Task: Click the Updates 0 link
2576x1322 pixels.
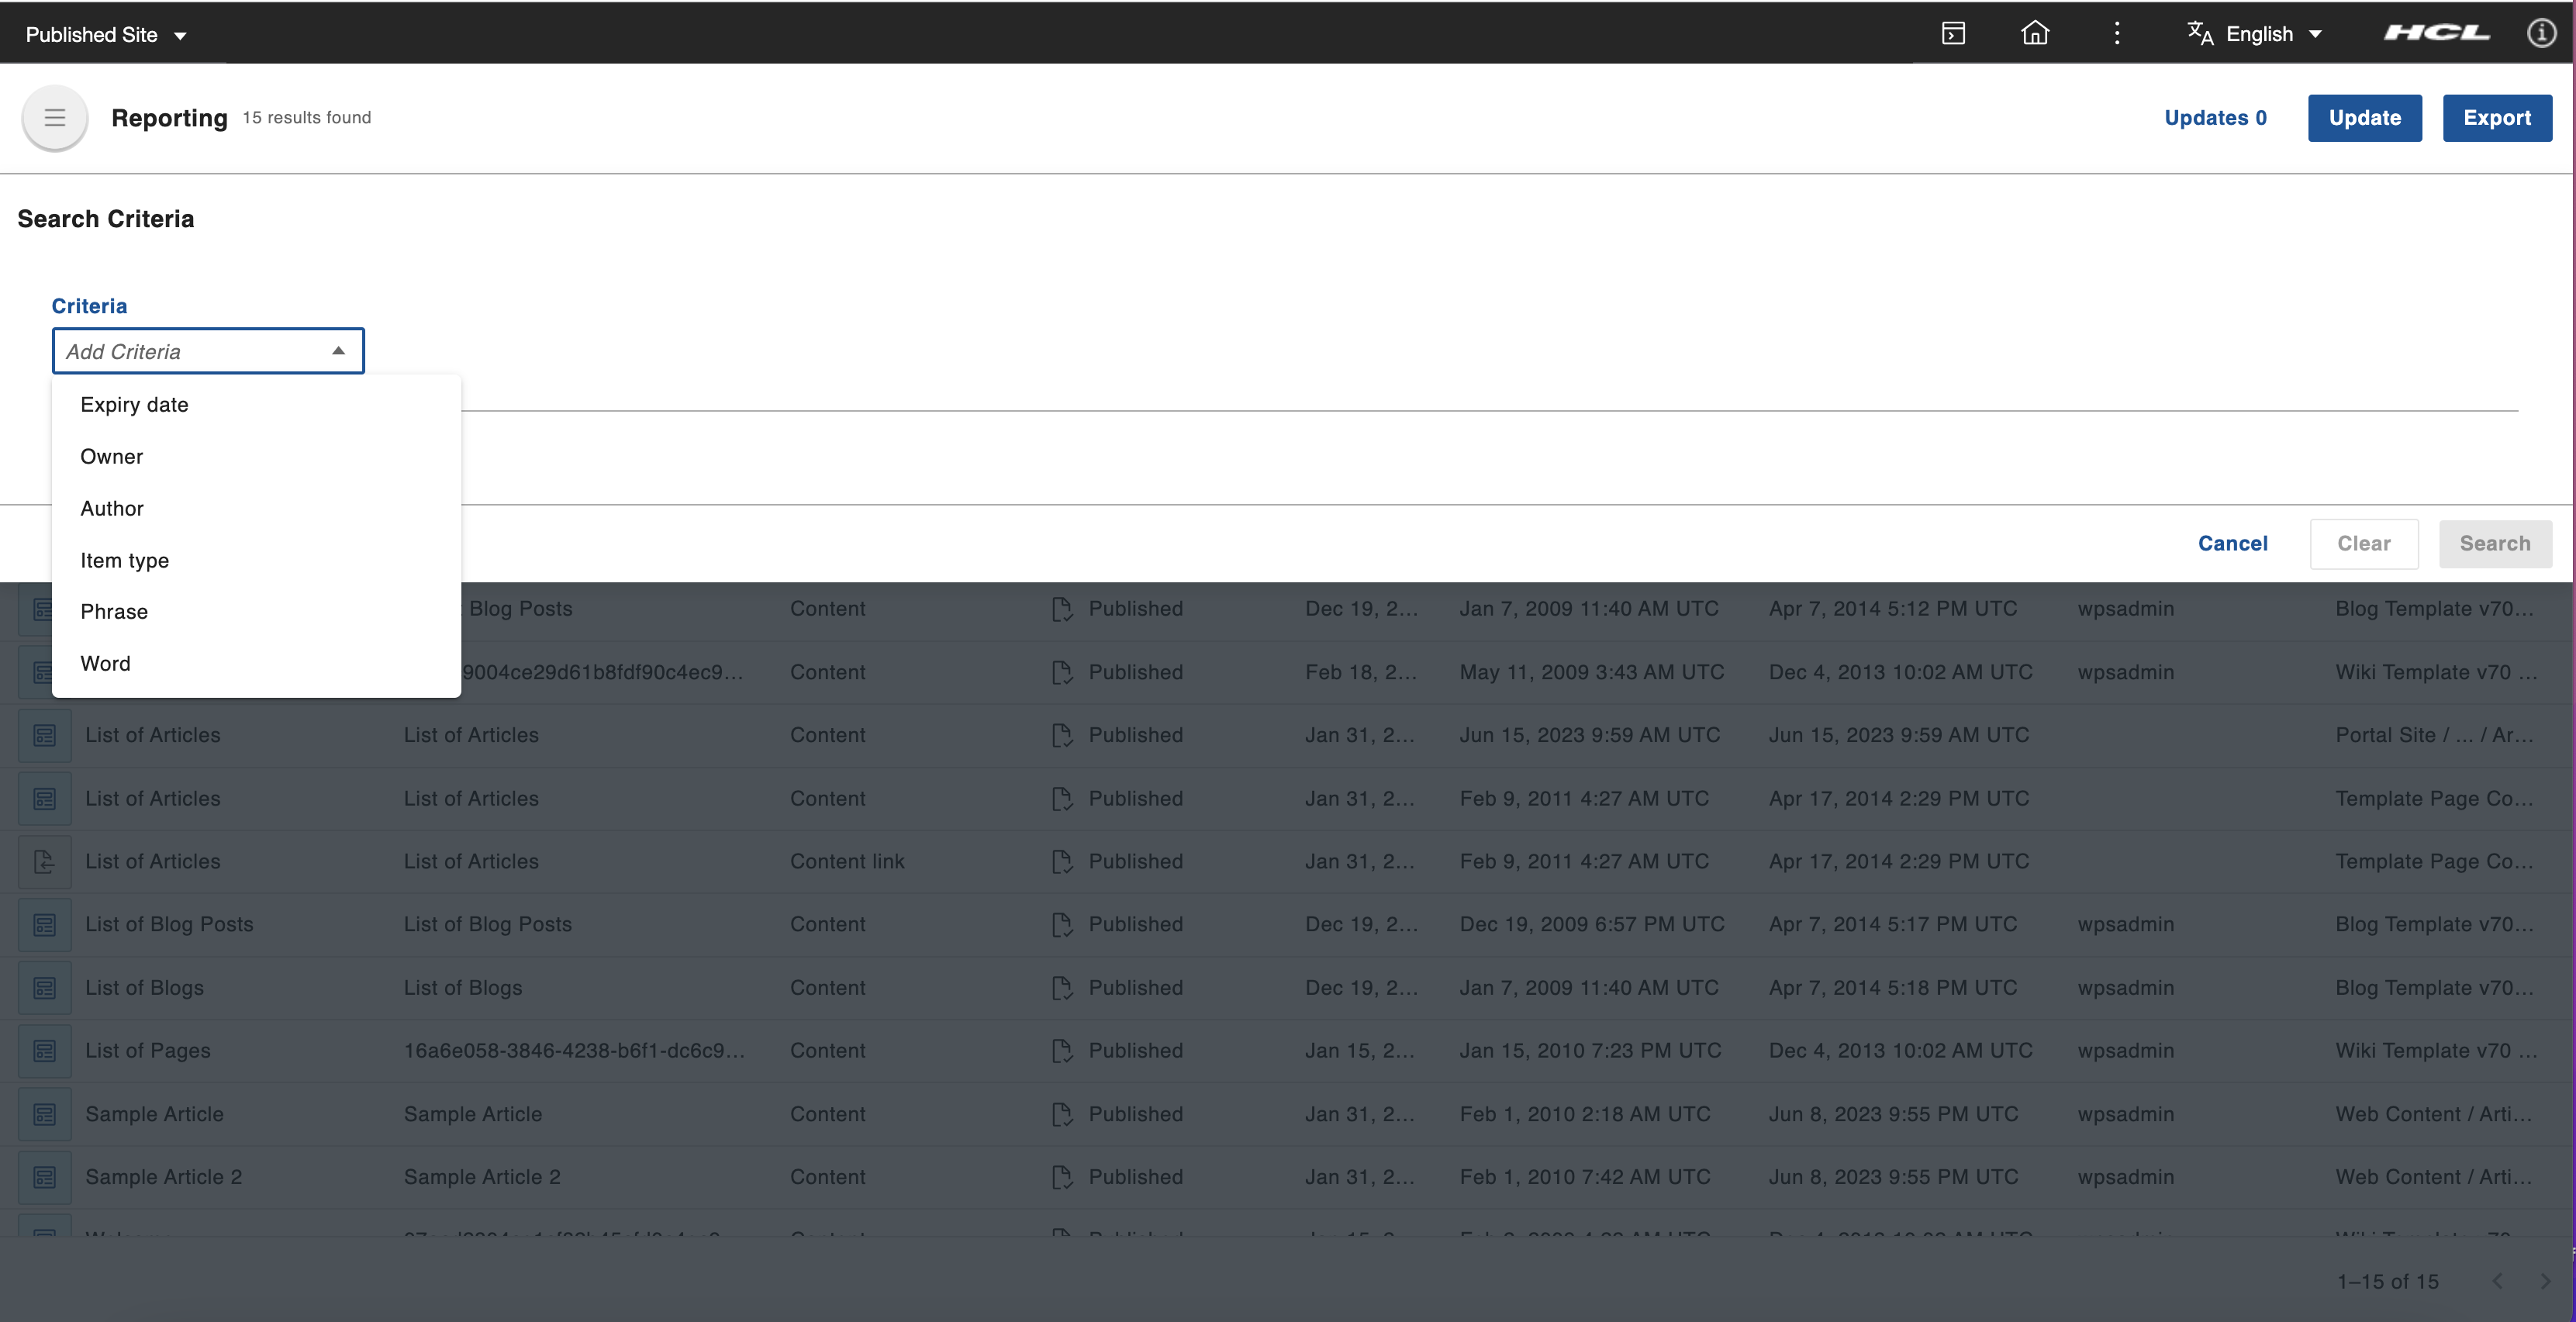Action: 2215,118
